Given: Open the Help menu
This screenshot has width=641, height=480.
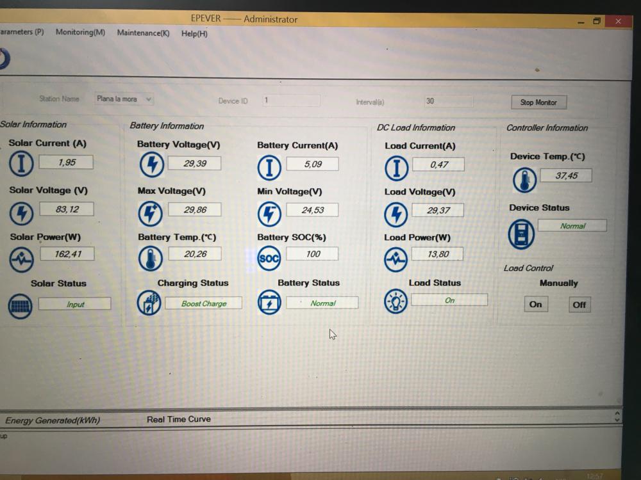Looking at the screenshot, I should click(194, 33).
